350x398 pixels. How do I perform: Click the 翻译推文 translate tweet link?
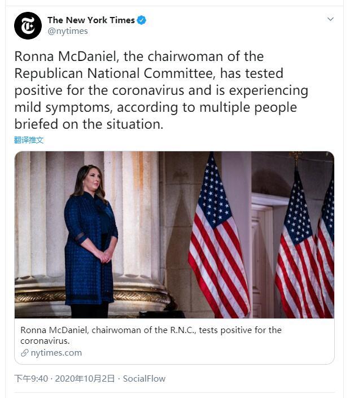(29, 139)
